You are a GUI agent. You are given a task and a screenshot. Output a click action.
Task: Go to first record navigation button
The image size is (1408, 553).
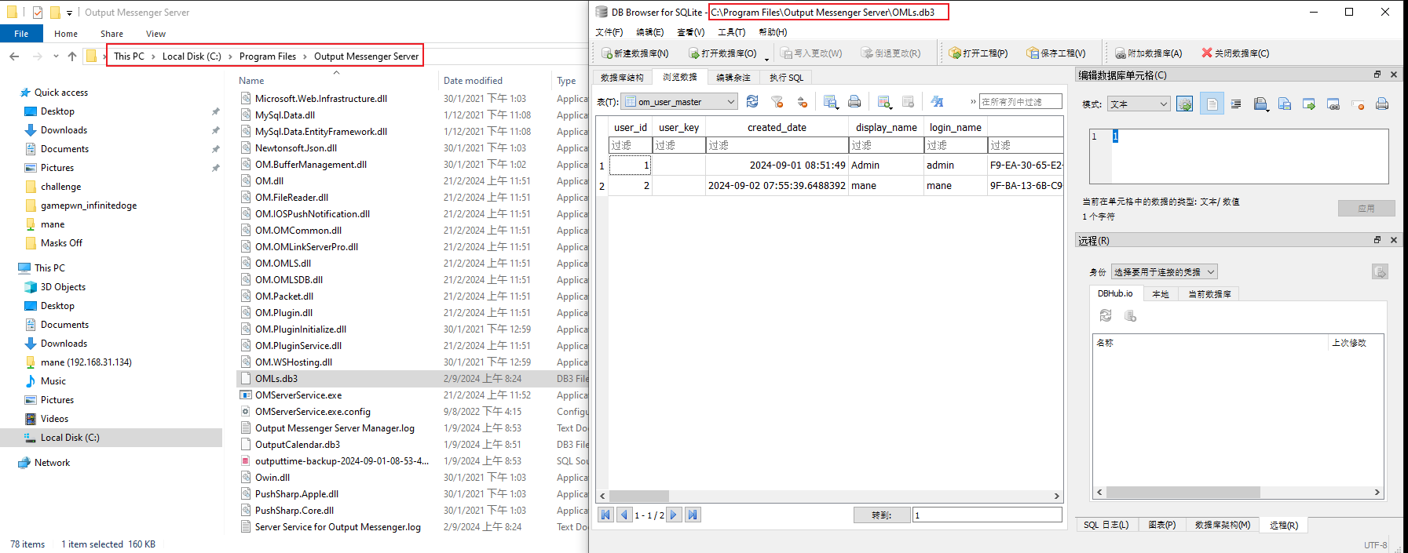pos(605,515)
